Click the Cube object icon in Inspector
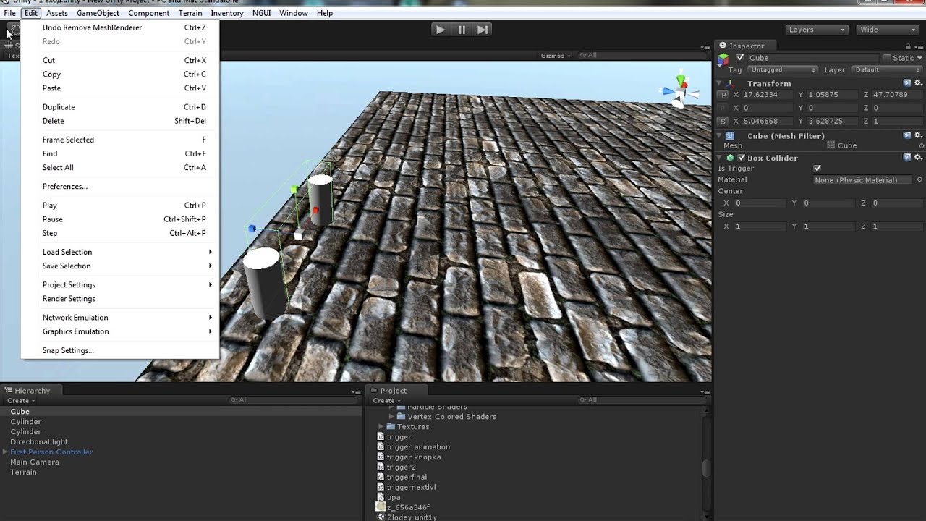926x521 pixels. pyautogui.click(x=723, y=59)
